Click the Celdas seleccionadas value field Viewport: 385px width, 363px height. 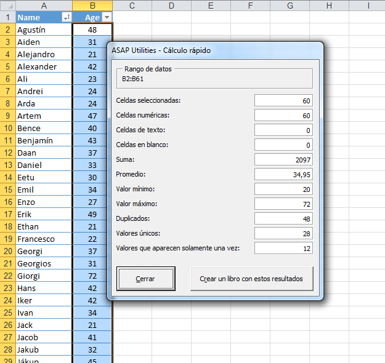point(283,100)
